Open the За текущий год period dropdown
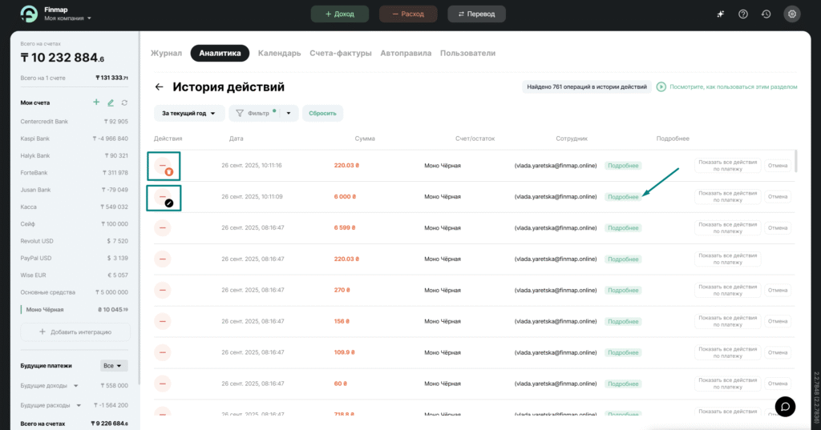 [188, 114]
